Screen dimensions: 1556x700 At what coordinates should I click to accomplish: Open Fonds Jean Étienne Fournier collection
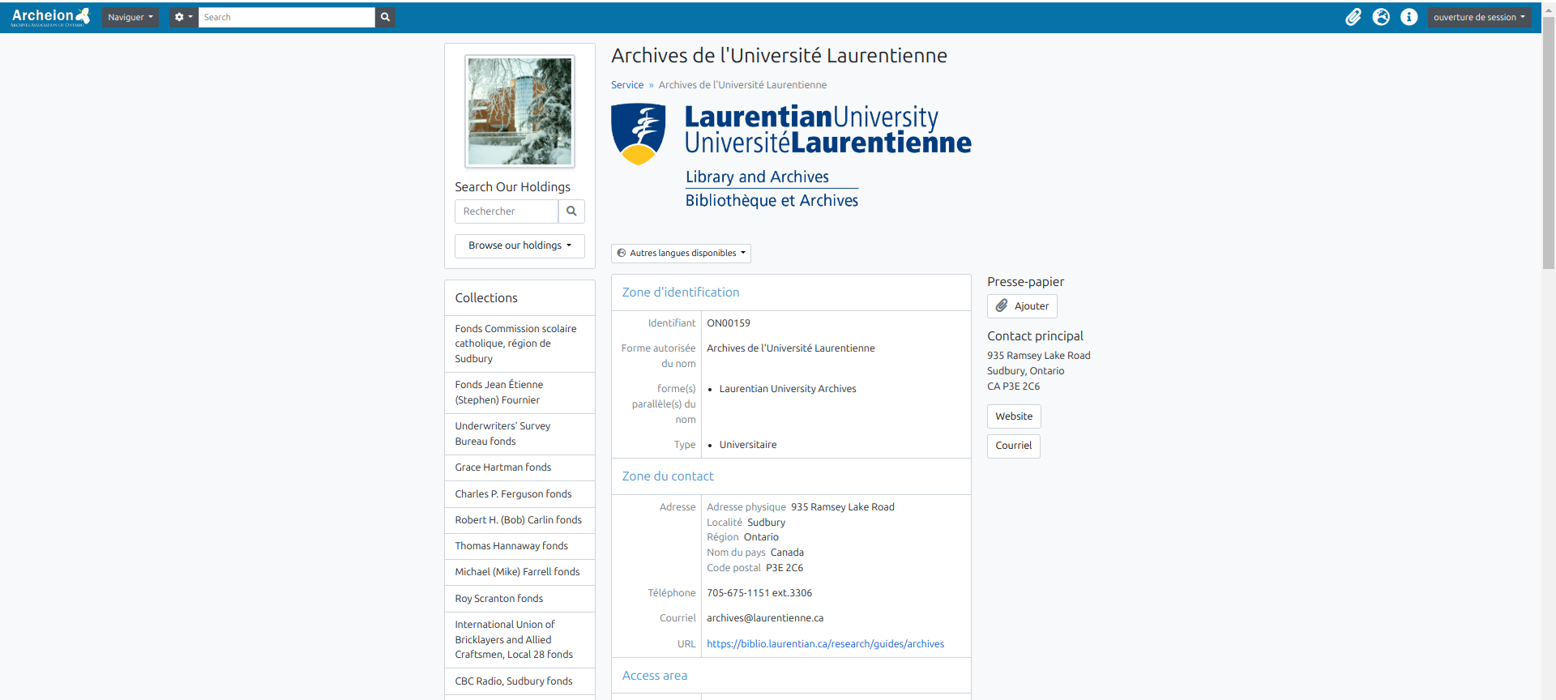519,393
